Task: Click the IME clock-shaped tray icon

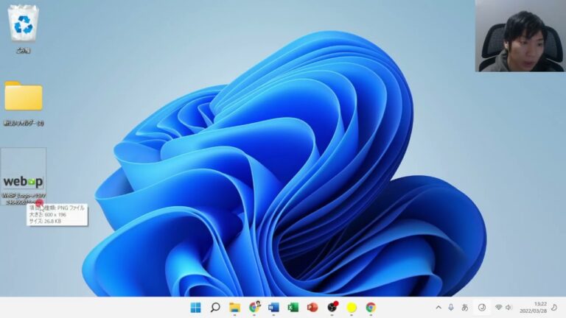Action: pos(482,308)
